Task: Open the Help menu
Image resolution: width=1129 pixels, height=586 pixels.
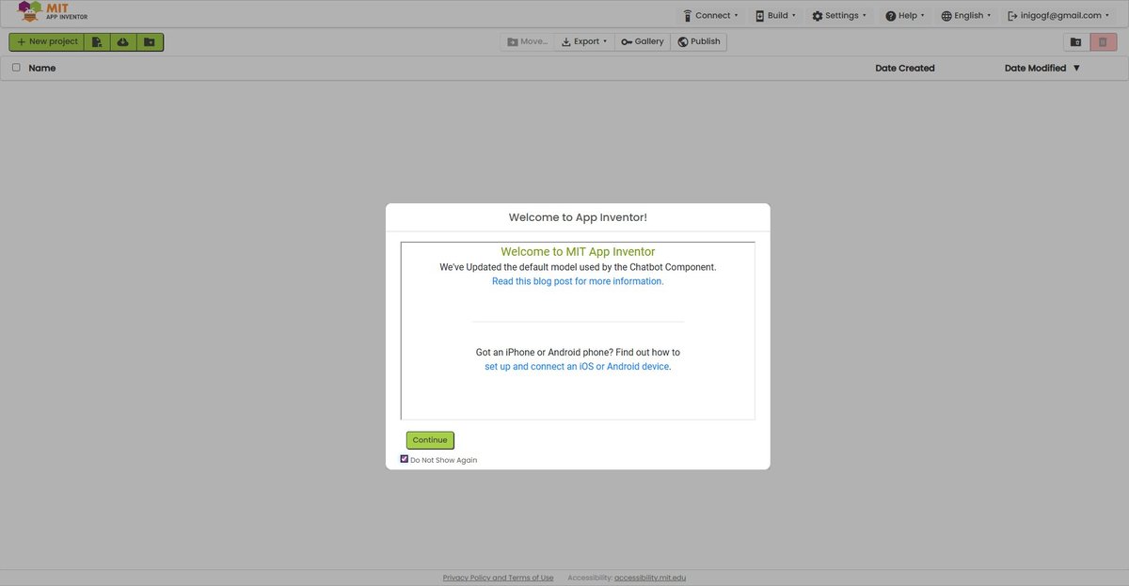Action: click(x=905, y=15)
